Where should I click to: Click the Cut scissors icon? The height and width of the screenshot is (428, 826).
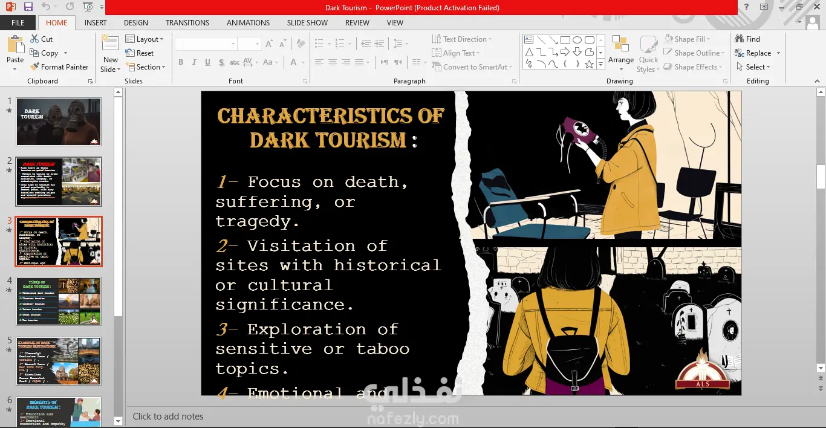pos(34,39)
